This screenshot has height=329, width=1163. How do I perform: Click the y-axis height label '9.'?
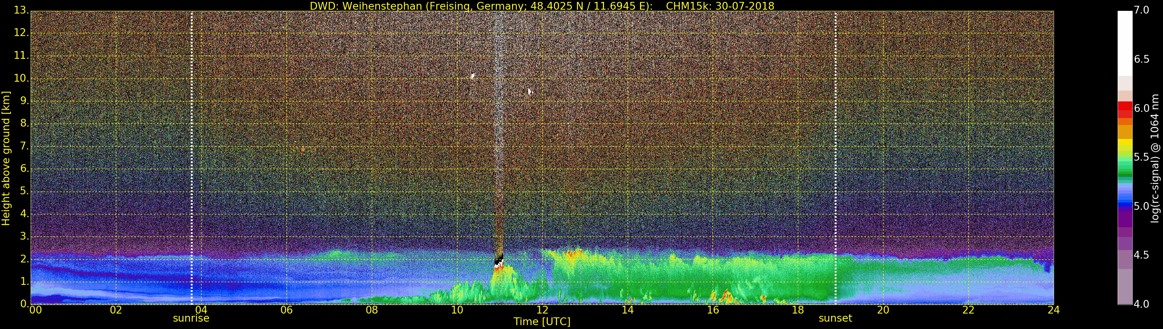24,101
